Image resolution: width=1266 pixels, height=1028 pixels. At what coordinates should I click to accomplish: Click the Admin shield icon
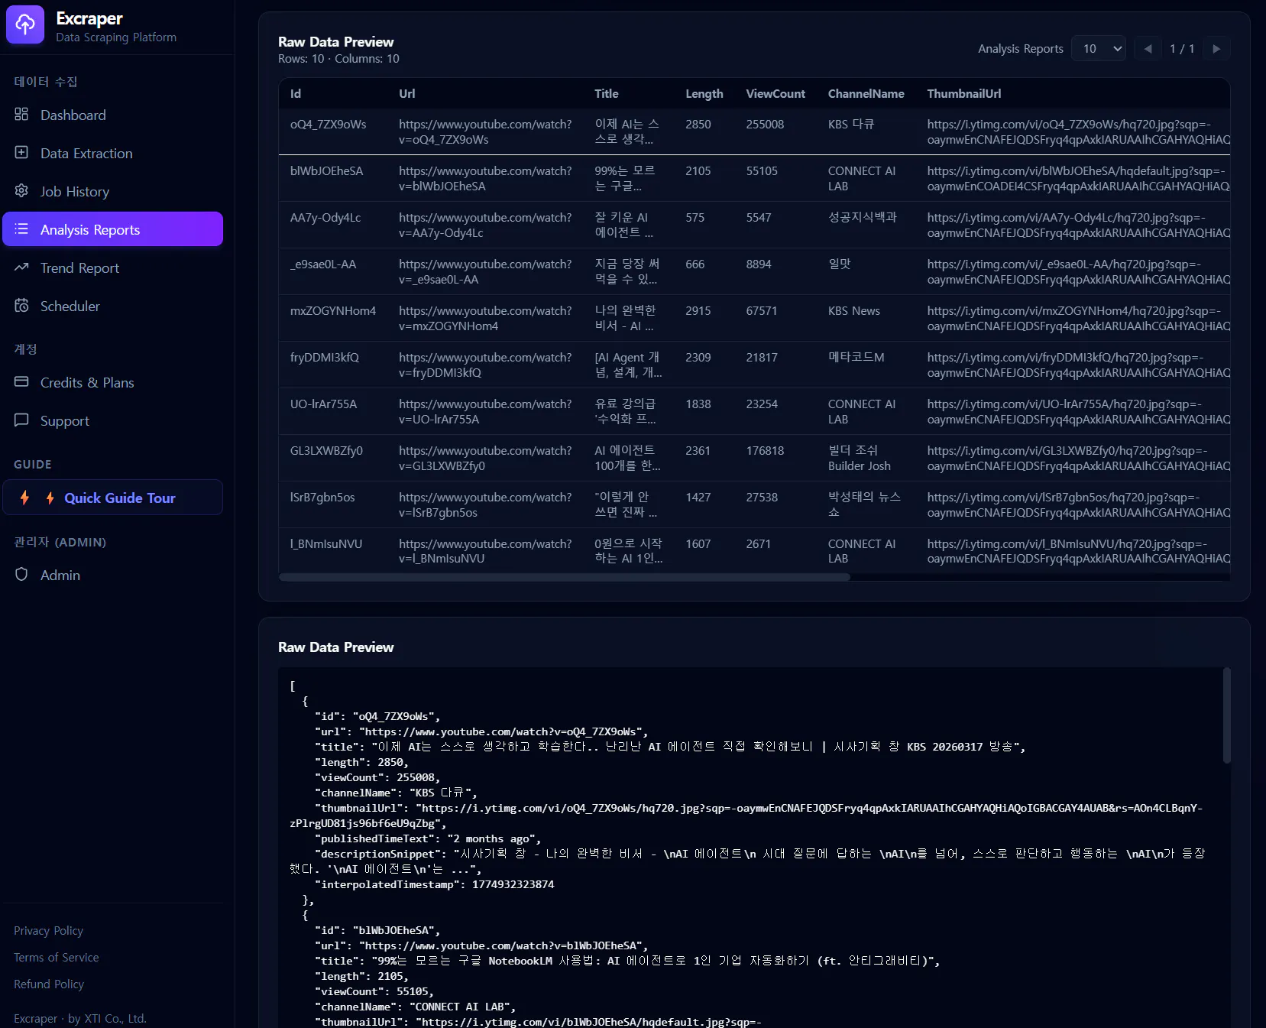tap(21, 575)
